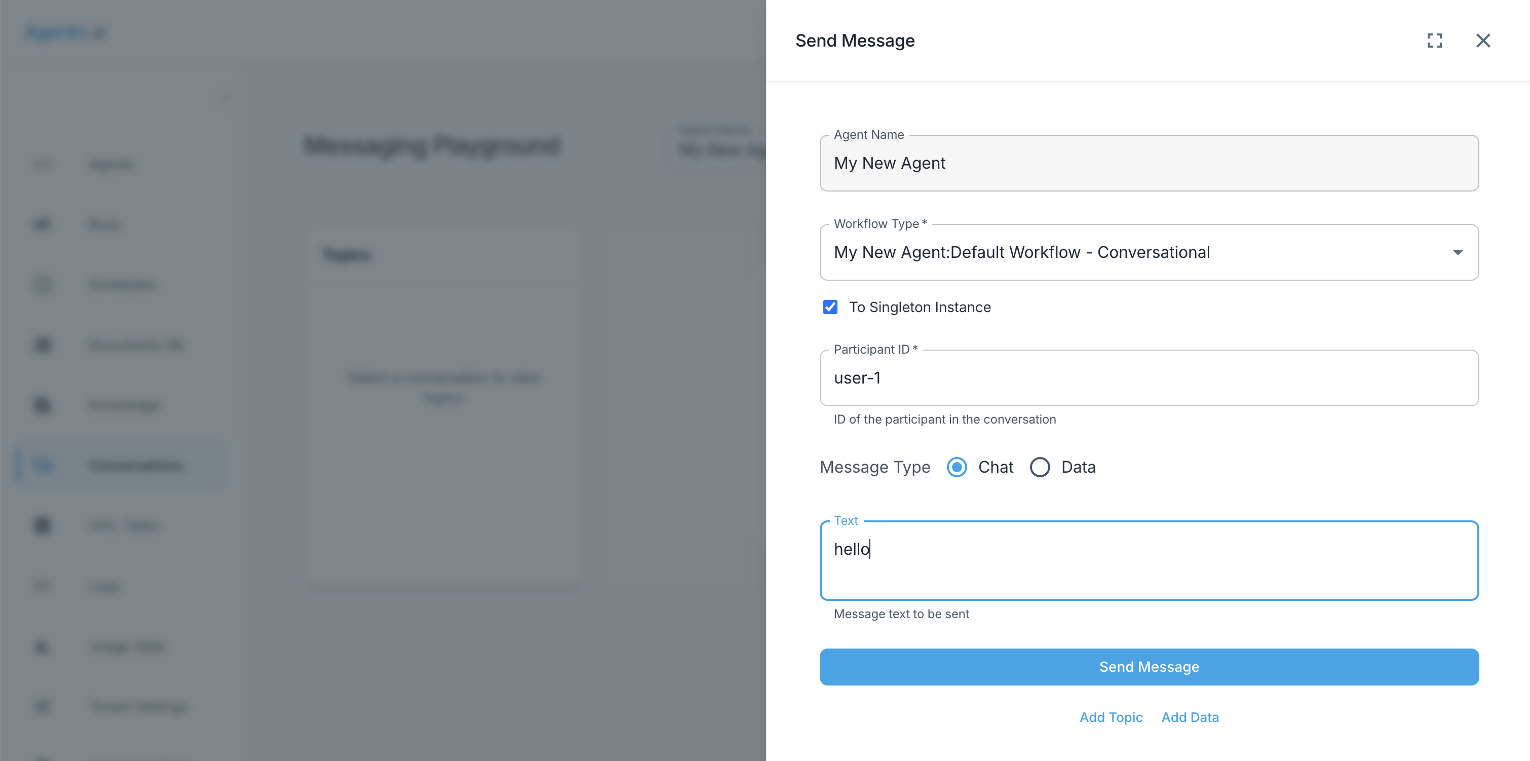Screen dimensions: 1530x761
Task: Open the Workflow Type dropdown arrow
Action: (x=1458, y=252)
